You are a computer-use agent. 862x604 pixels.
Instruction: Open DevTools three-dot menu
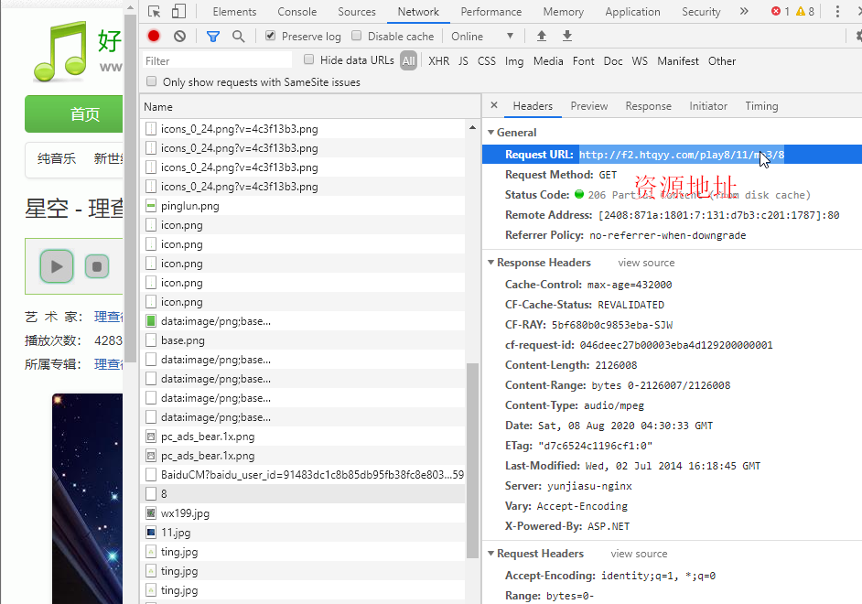pyautogui.click(x=837, y=12)
